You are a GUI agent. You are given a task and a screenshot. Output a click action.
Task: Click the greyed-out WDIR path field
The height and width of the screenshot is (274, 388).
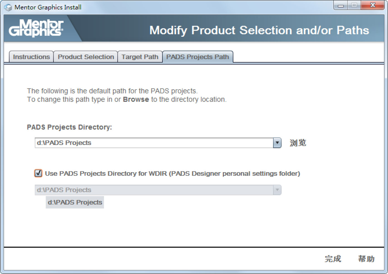tap(154, 190)
